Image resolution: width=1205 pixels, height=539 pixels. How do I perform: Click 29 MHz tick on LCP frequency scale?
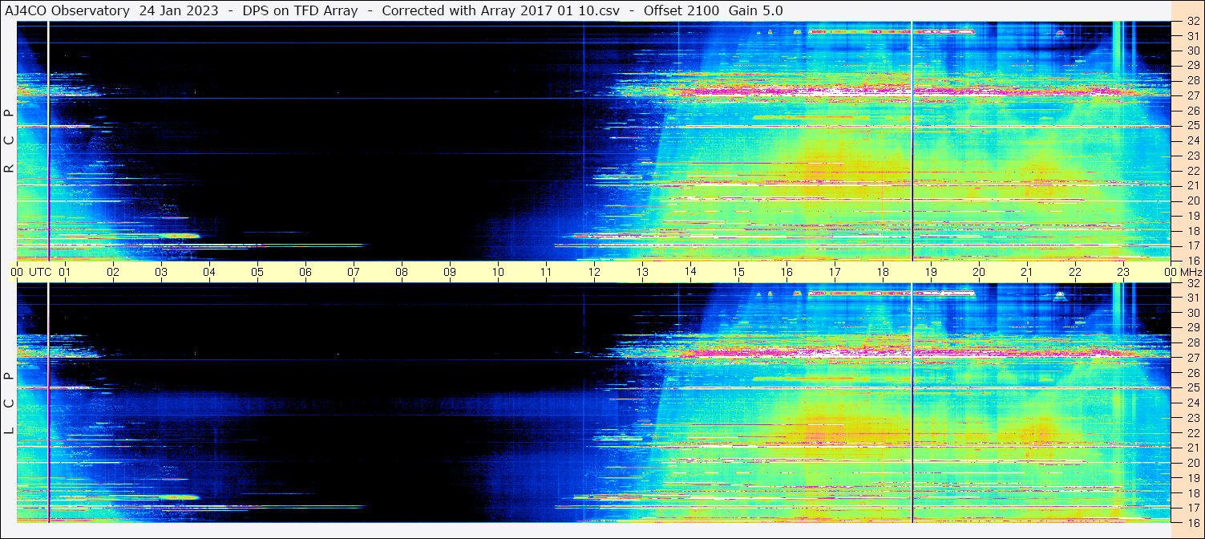click(x=1192, y=327)
